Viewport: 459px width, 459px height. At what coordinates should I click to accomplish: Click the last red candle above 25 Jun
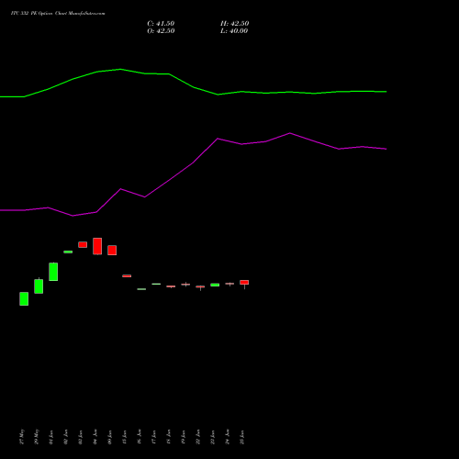[x=244, y=283]
